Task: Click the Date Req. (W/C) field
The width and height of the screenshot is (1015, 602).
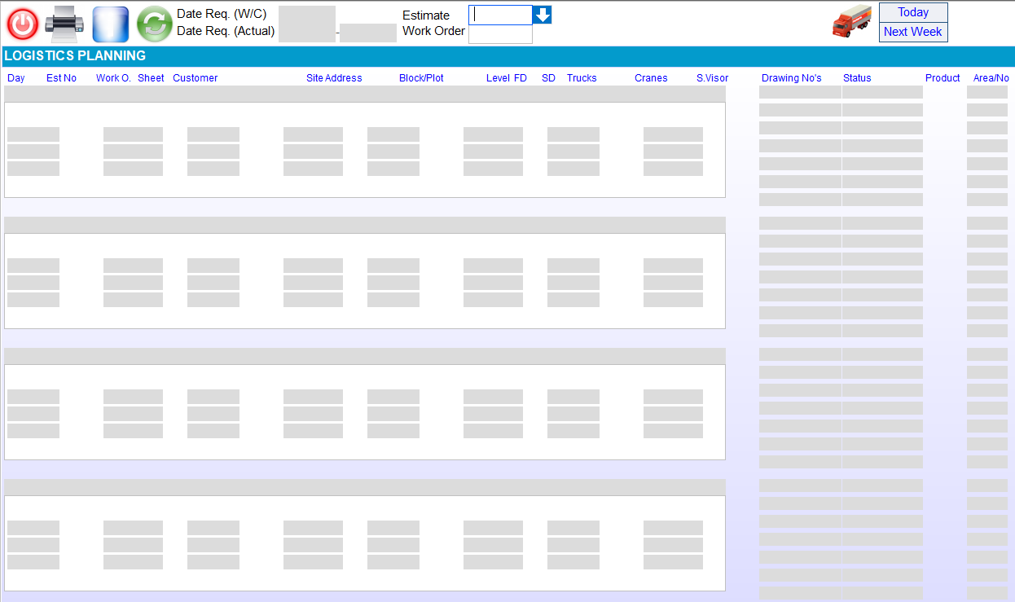Action: pyautogui.click(x=307, y=24)
